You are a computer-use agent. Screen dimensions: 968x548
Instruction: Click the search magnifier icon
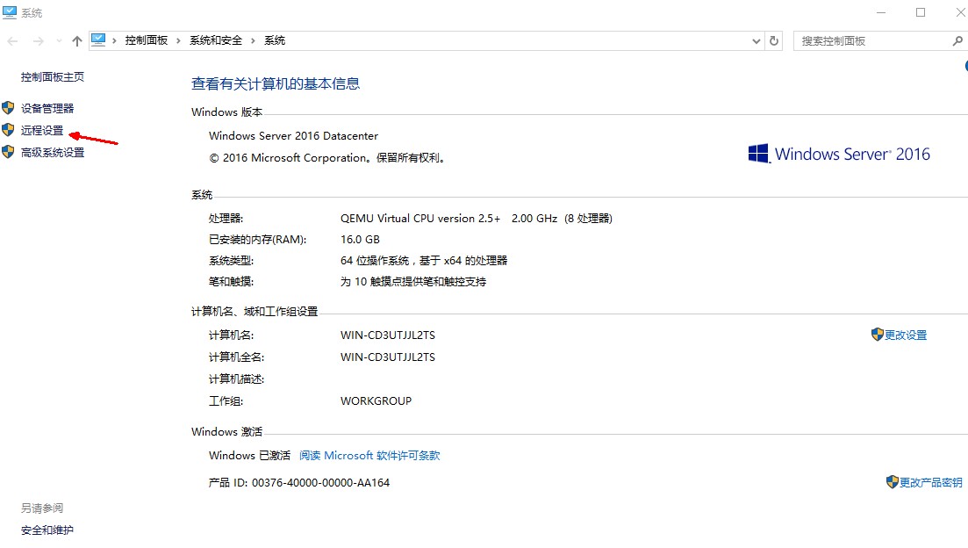coord(957,40)
